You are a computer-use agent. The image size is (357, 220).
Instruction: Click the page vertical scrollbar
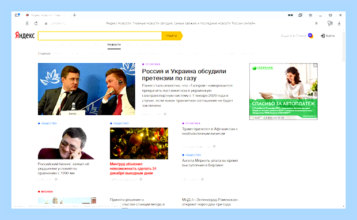[x=344, y=47]
